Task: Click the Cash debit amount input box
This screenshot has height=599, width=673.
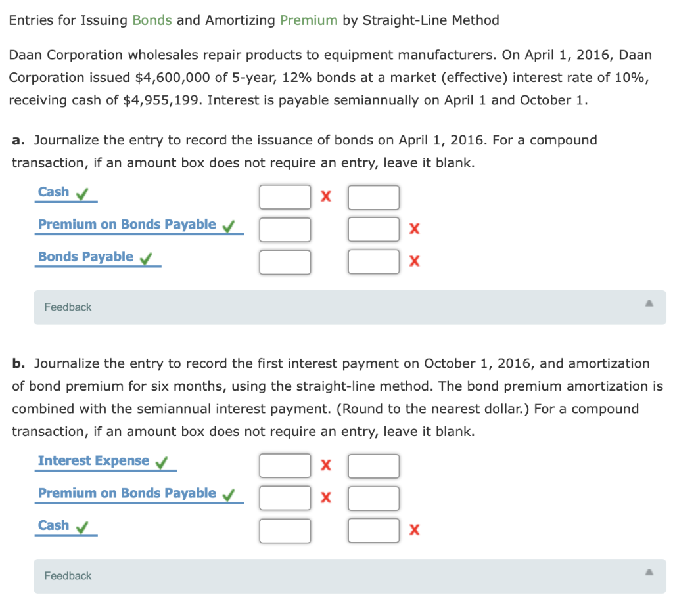Action: tap(285, 196)
